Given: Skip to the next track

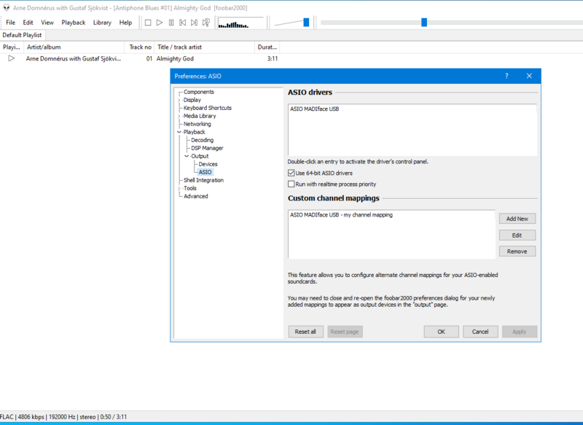Looking at the screenshot, I should (x=195, y=23).
